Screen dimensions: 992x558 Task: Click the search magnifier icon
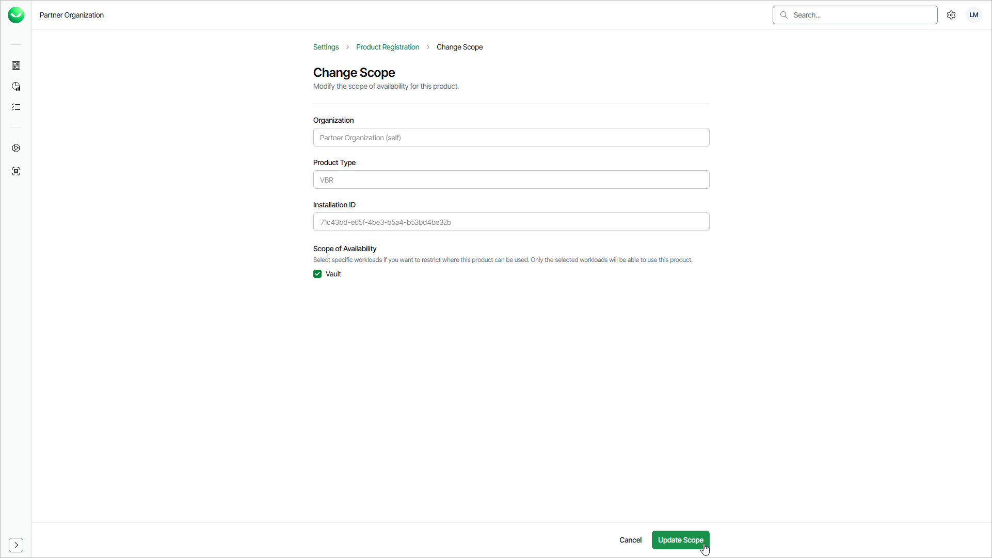point(784,15)
